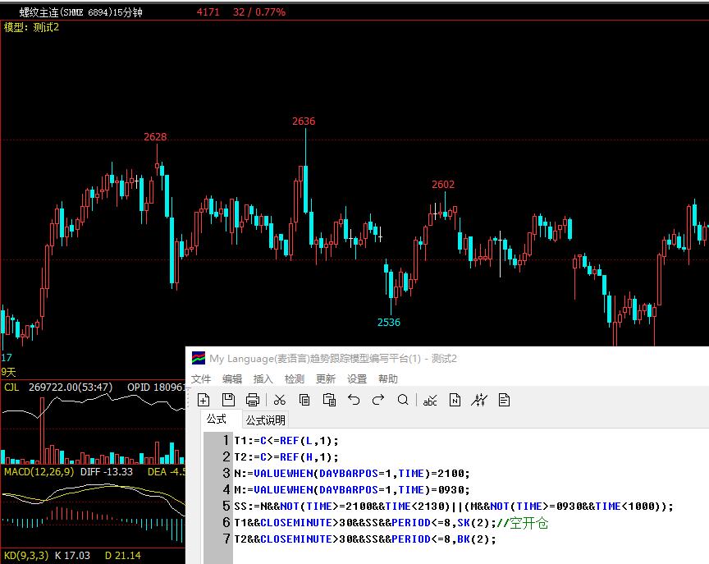The width and height of the screenshot is (709, 564).
Task: Click the document notes icon in toolbar
Action: click(504, 400)
